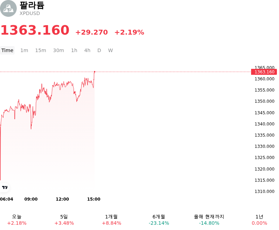Click the 오늘 +2.18% range button
The width and height of the screenshot is (279, 230).
click(17, 220)
